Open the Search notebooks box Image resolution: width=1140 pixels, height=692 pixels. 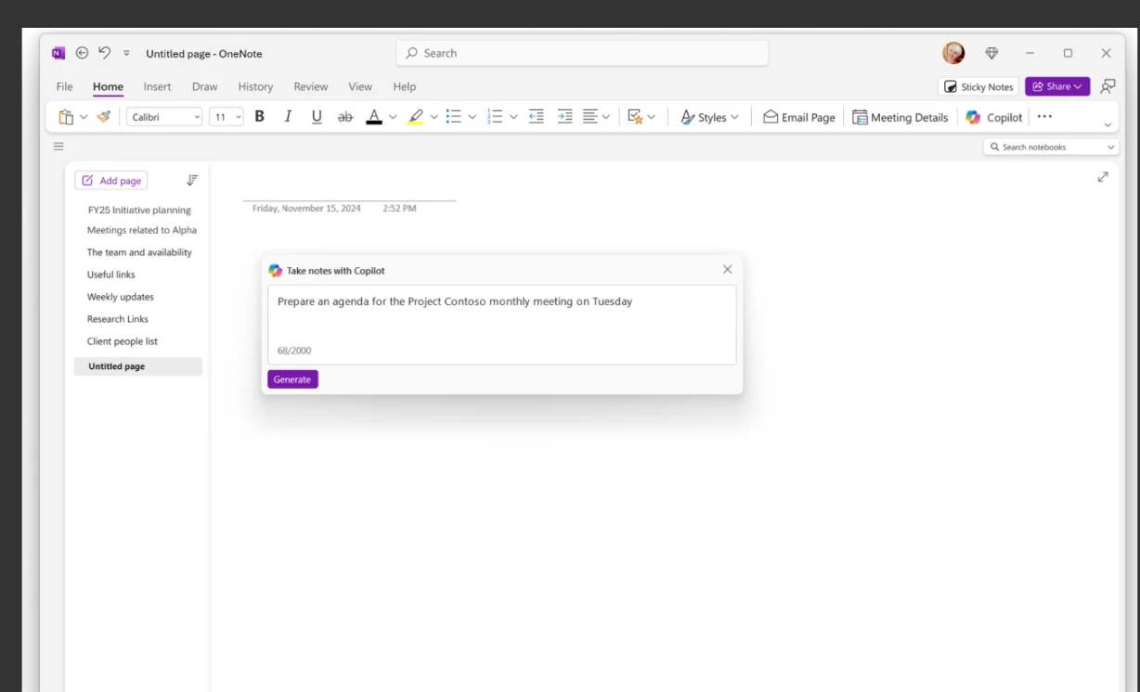1051,147
